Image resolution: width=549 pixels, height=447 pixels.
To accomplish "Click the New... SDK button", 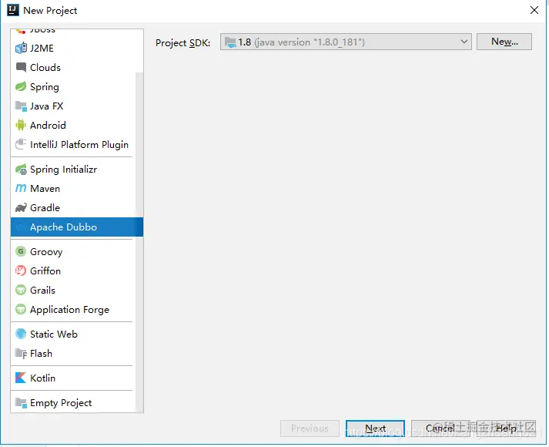I will (x=504, y=42).
